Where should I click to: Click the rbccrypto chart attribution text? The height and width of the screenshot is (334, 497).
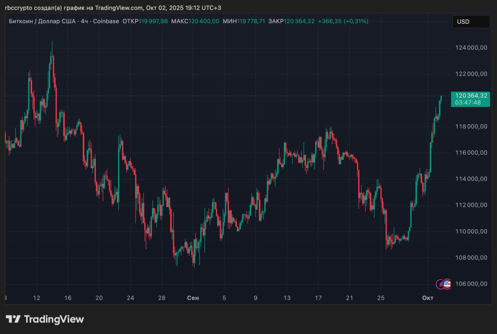[113, 8]
